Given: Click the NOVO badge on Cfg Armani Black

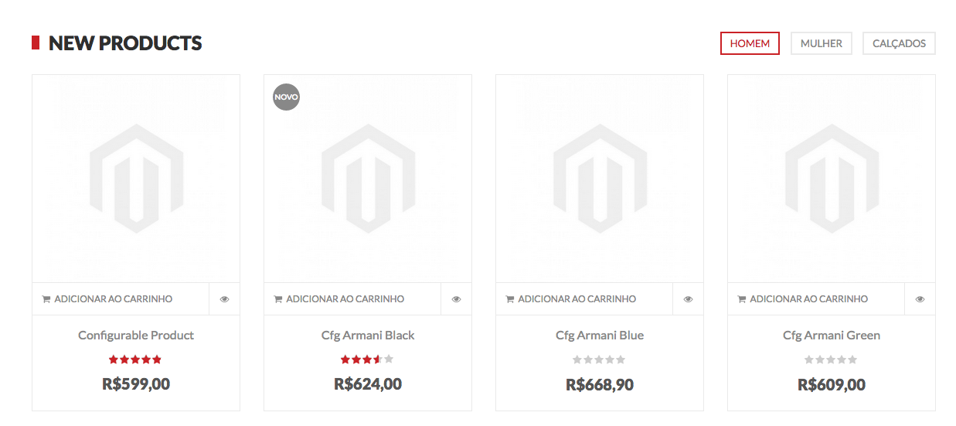Looking at the screenshot, I should point(286,97).
